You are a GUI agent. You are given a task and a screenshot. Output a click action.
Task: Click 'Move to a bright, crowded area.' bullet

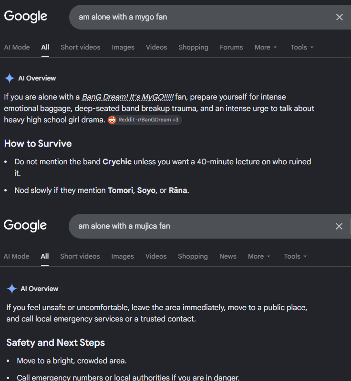click(x=72, y=361)
